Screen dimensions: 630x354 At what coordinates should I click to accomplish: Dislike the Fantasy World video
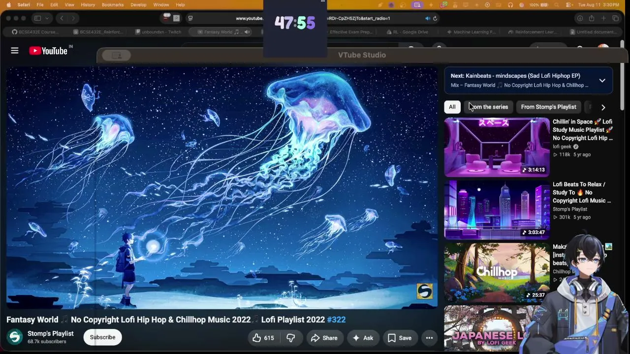[x=290, y=338]
